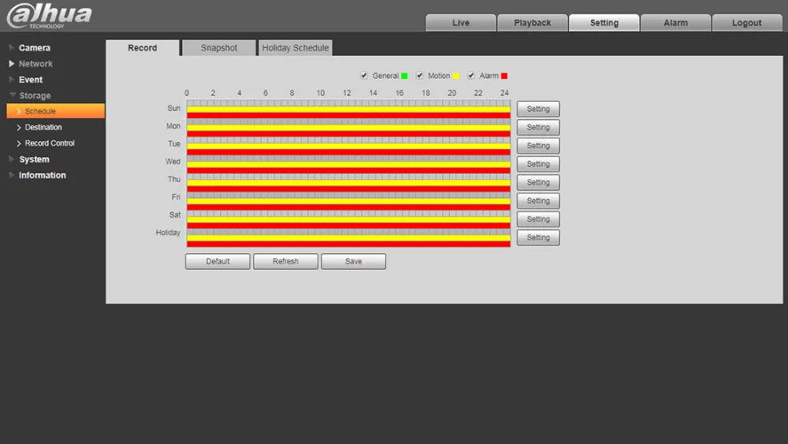The image size is (788, 444).
Task: Open Setting for the Tue row
Action: [x=537, y=145]
